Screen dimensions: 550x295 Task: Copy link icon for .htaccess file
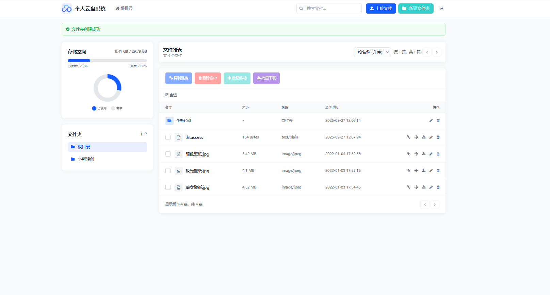tap(408, 137)
